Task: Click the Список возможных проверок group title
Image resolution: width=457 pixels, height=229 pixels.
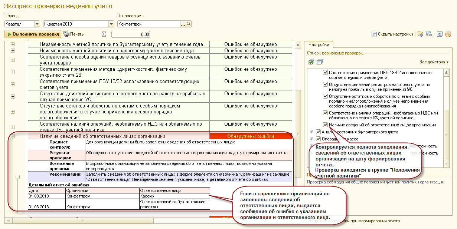Action: [335, 53]
